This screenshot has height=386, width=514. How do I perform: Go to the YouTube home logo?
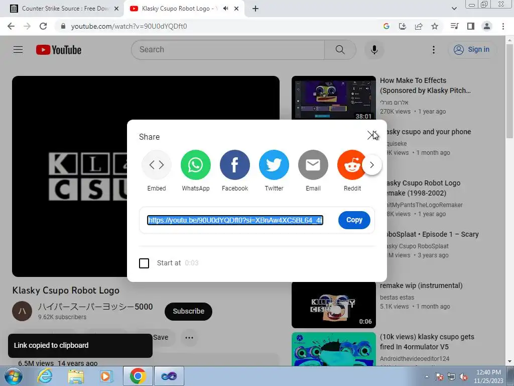click(x=59, y=50)
